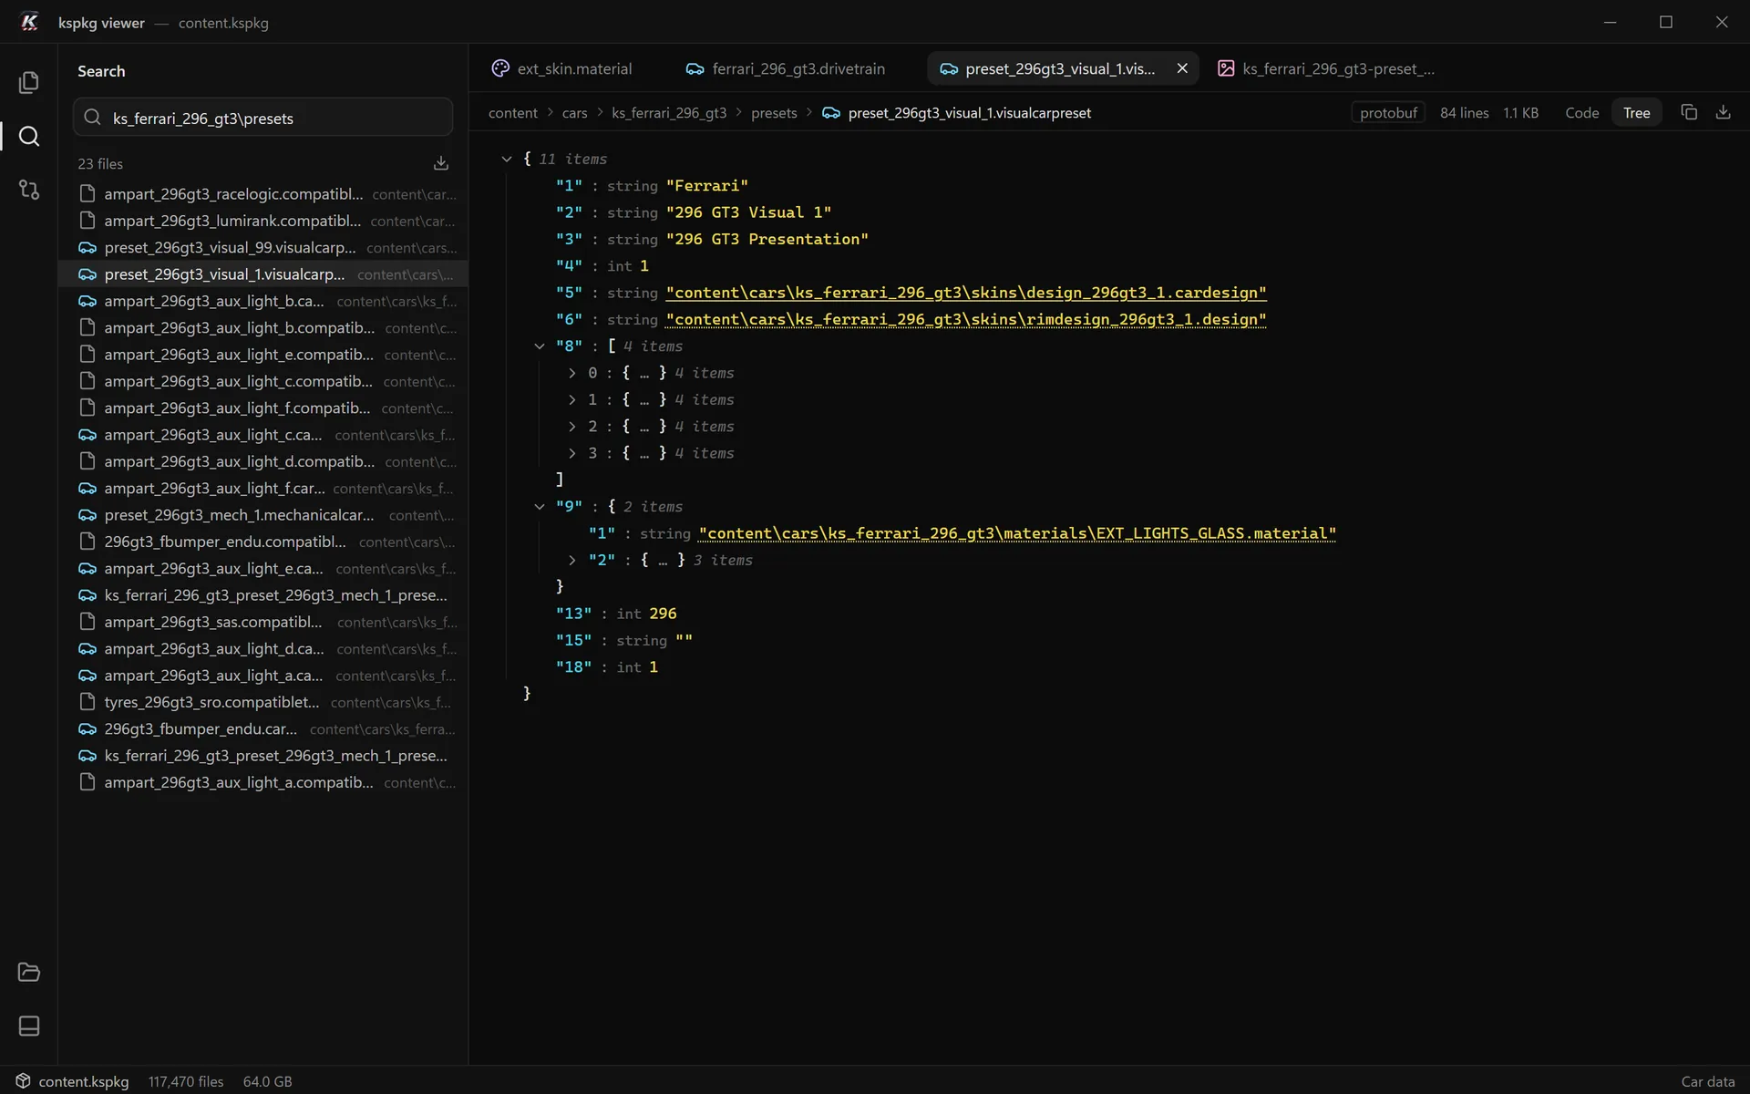Expand array item 2

[x=571, y=427]
